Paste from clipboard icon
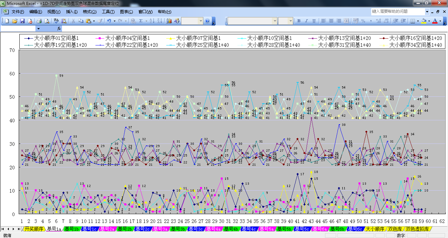The image size is (448, 238). pyautogui.click(x=88, y=21)
